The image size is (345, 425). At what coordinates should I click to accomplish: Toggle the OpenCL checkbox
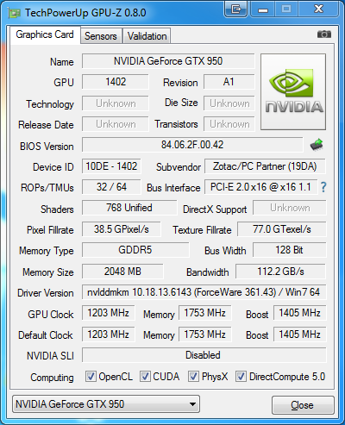pos(91,376)
